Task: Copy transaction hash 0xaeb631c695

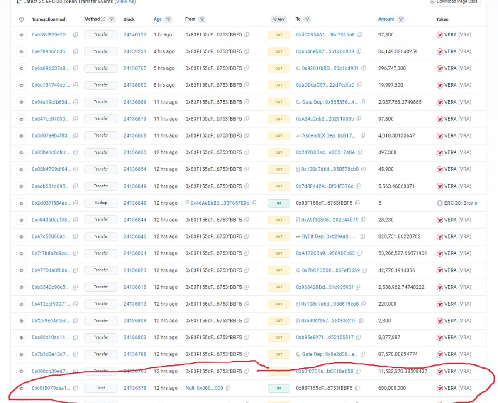Action: 76,186
